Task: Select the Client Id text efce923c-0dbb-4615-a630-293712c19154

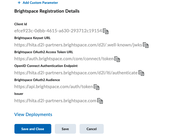Action: click(58, 31)
